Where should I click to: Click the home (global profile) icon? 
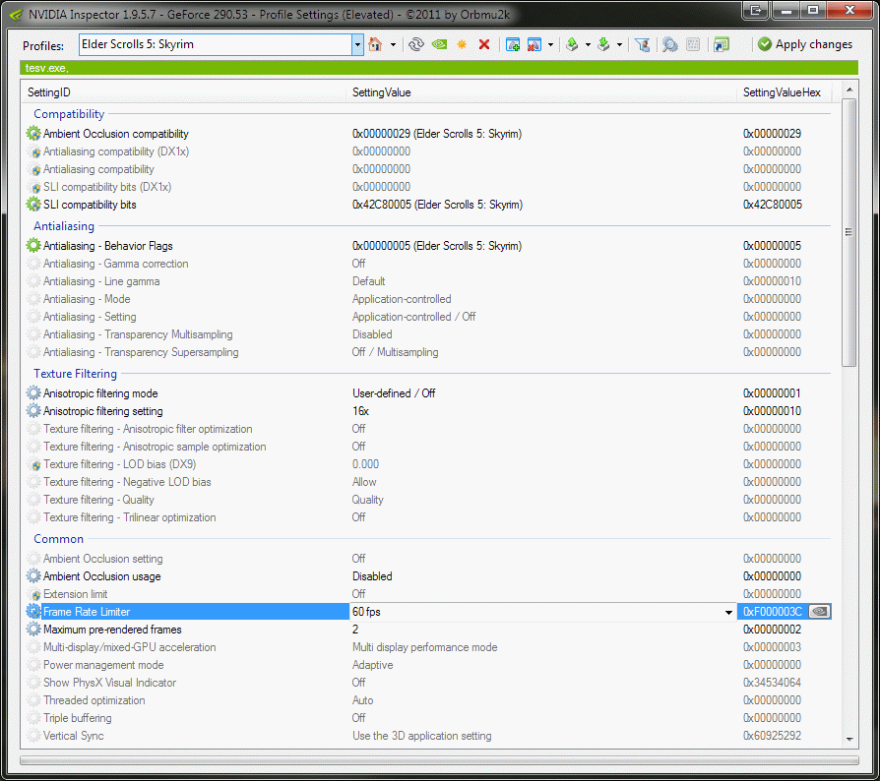pos(375,44)
